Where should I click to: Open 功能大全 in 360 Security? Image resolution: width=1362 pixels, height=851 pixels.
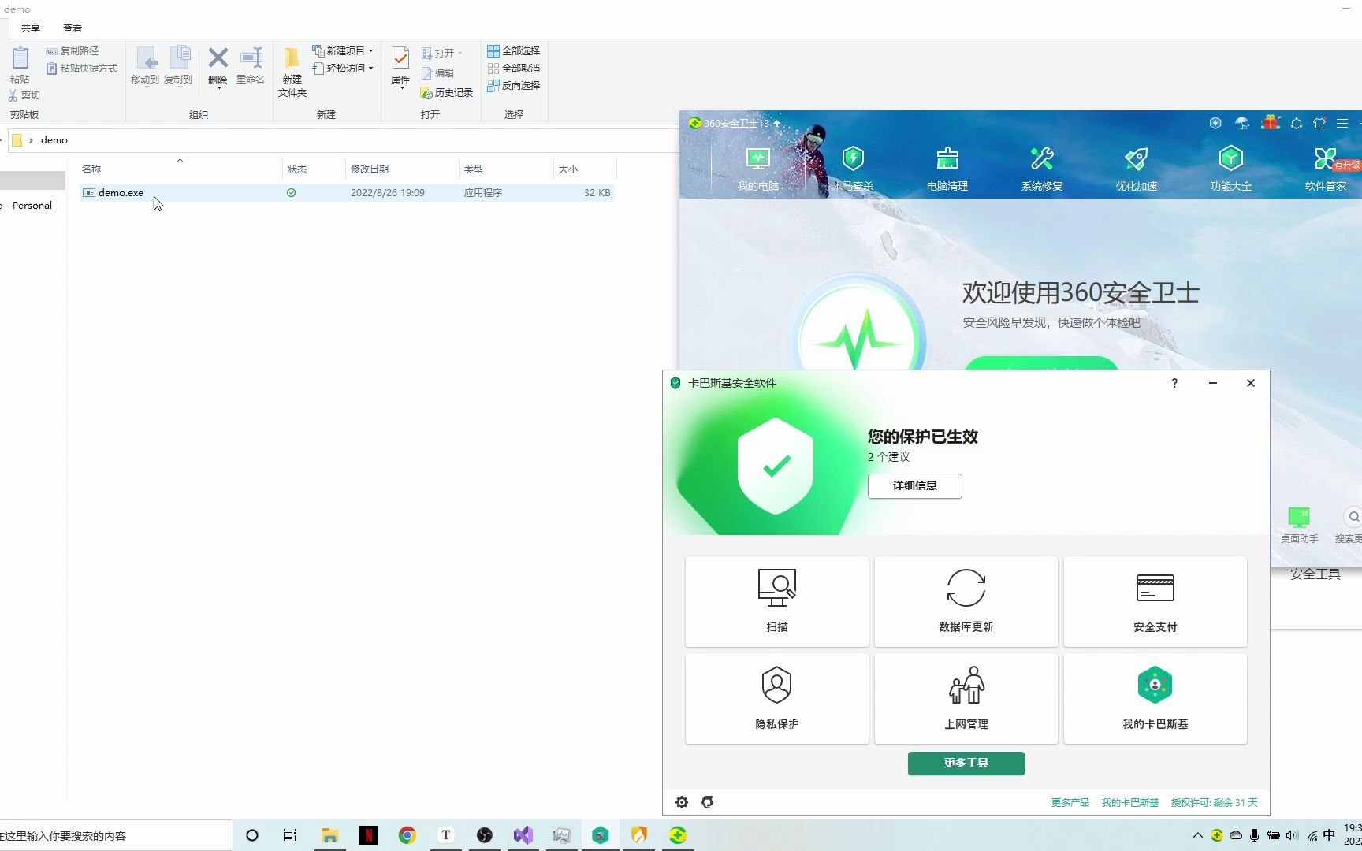pyautogui.click(x=1231, y=169)
